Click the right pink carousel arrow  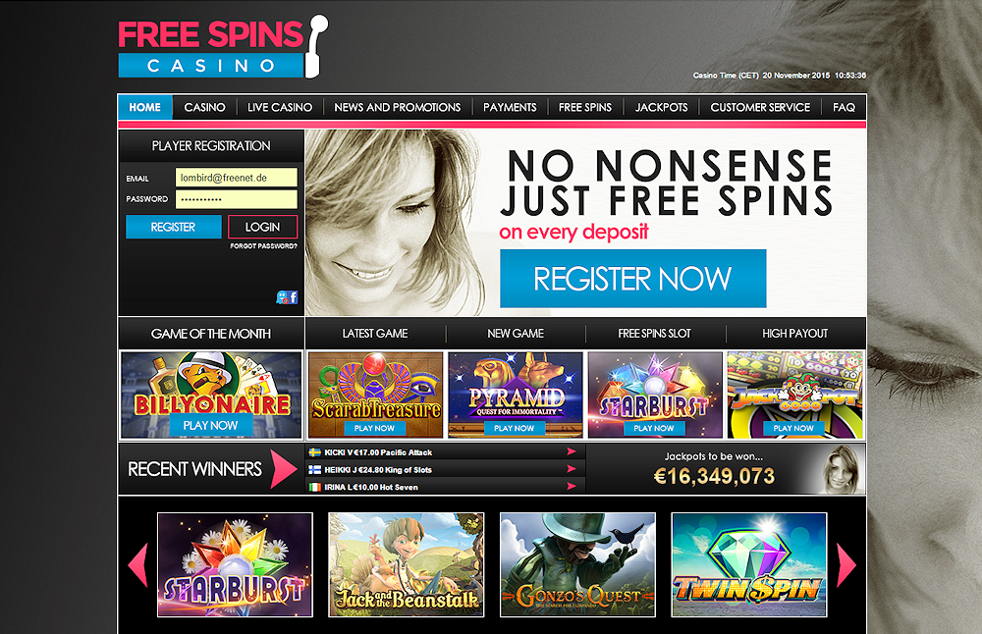pos(846,564)
